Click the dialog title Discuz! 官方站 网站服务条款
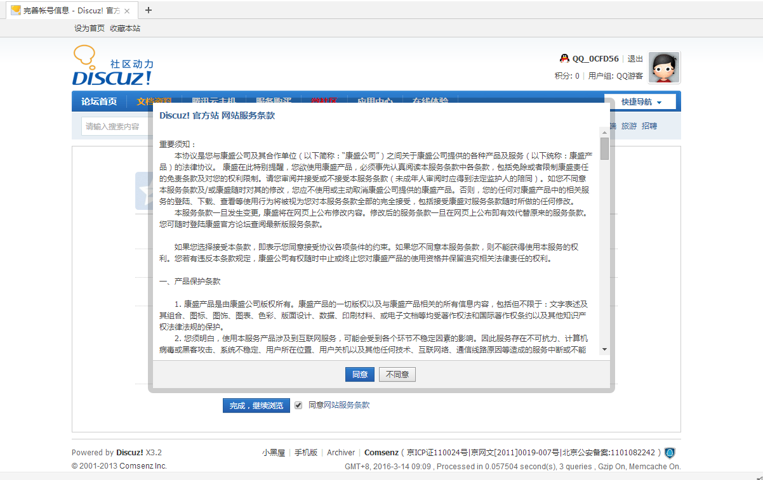This screenshot has width=763, height=480. pyautogui.click(x=217, y=115)
